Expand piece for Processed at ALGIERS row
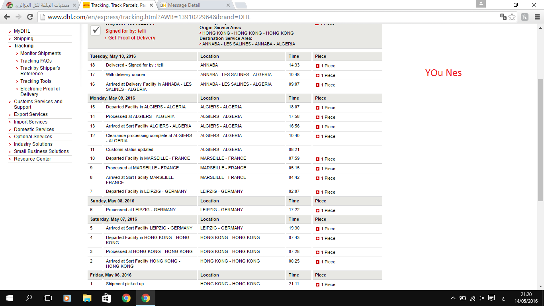Viewport: 544px width, 306px height. click(317, 117)
